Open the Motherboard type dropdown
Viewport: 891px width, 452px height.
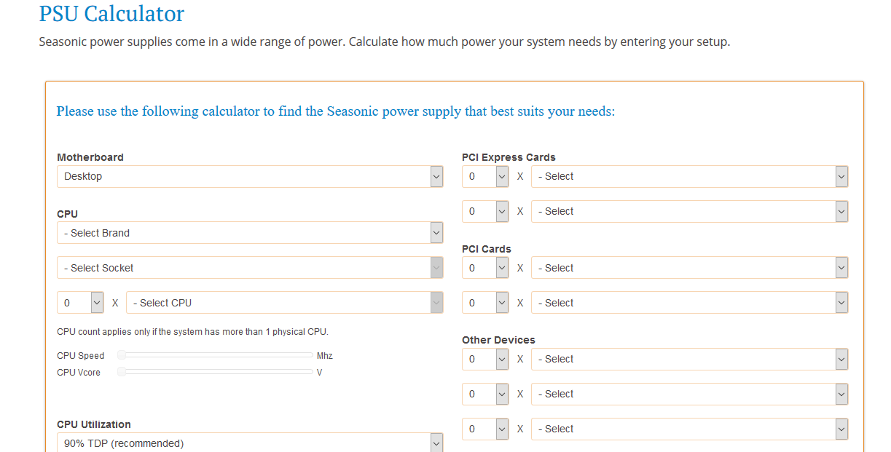(250, 176)
